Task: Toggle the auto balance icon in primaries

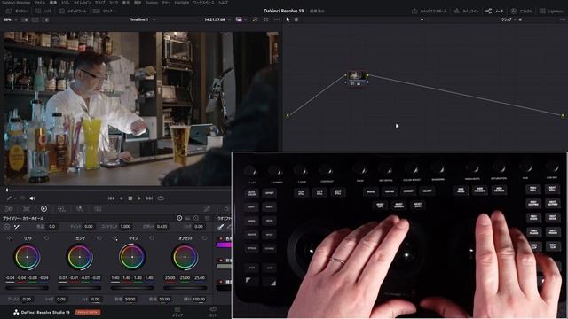Action: [x=6, y=227]
